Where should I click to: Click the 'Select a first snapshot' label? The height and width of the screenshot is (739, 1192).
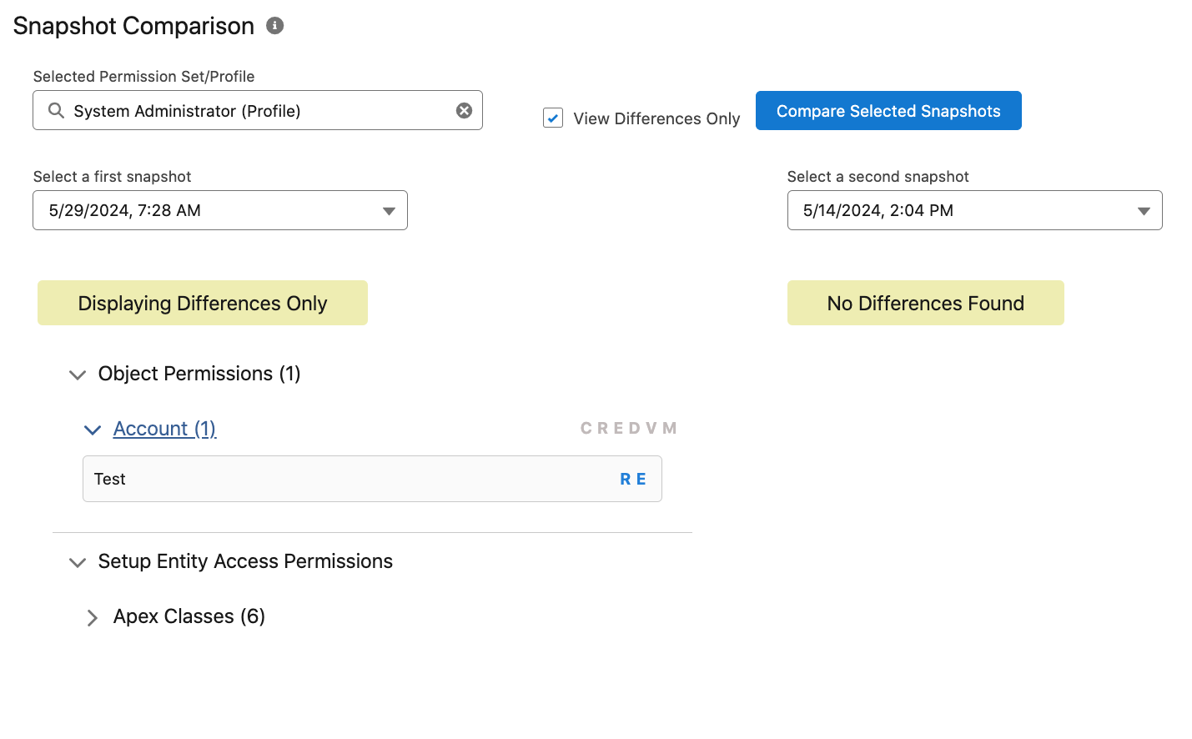tap(113, 177)
